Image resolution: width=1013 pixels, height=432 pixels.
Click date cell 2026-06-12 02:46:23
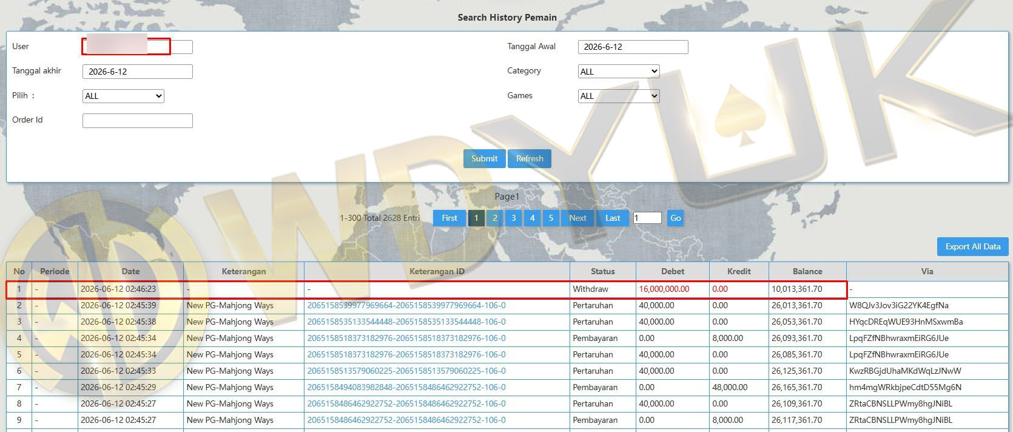coord(118,289)
